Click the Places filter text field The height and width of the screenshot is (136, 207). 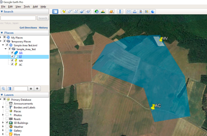coord(21,89)
